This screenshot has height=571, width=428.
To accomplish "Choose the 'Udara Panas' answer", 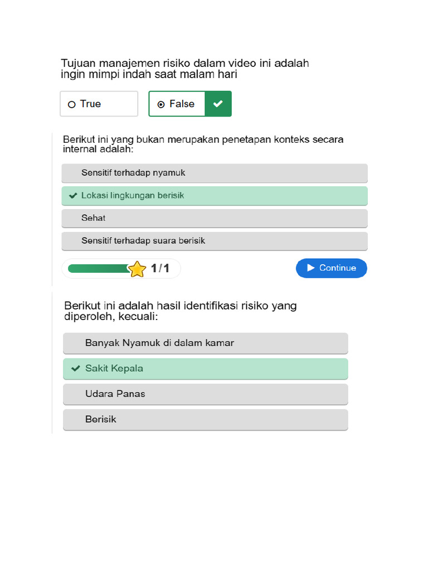I will [x=206, y=394].
